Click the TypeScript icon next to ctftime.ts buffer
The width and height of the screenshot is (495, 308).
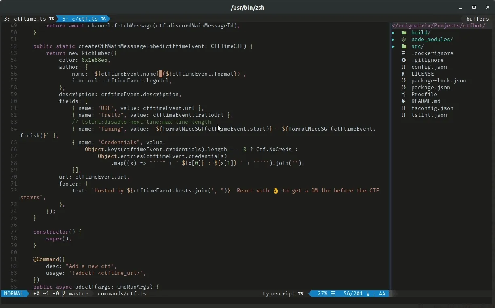(51, 19)
